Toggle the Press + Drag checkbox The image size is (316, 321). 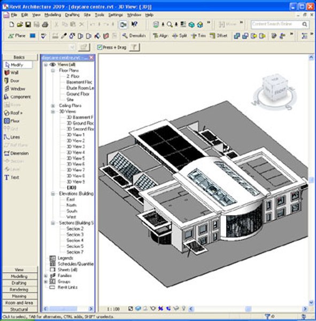99,48
